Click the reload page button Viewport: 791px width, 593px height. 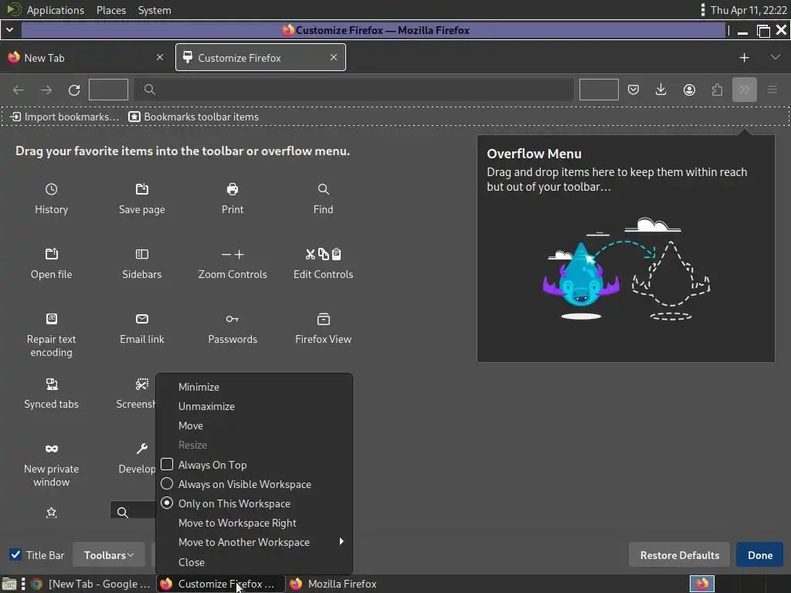74,90
